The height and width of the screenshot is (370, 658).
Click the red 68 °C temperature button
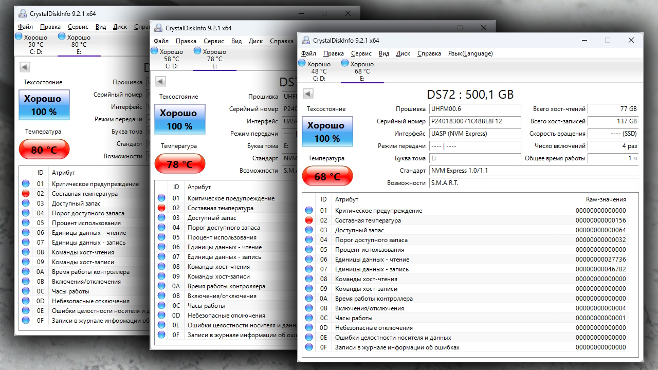click(x=327, y=177)
